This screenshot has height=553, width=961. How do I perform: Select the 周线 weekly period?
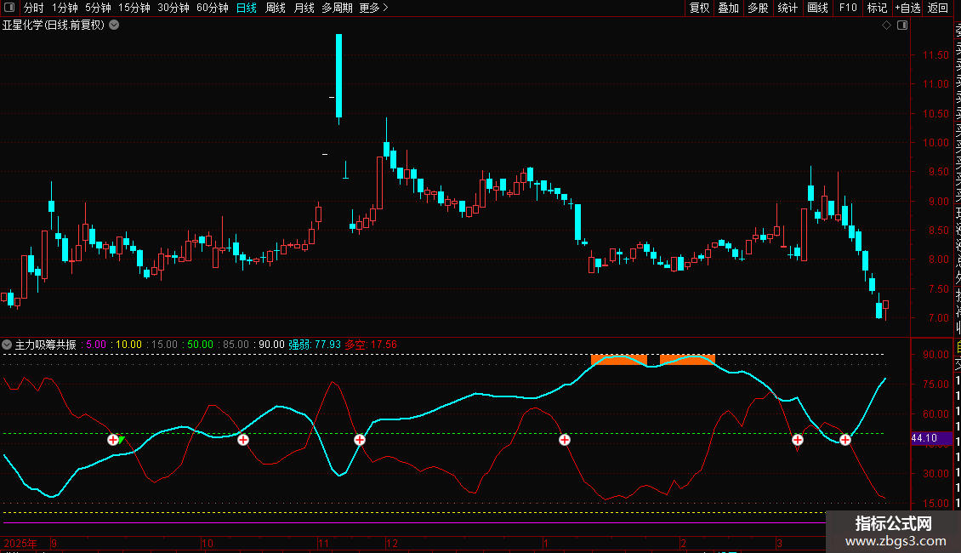[x=276, y=8]
